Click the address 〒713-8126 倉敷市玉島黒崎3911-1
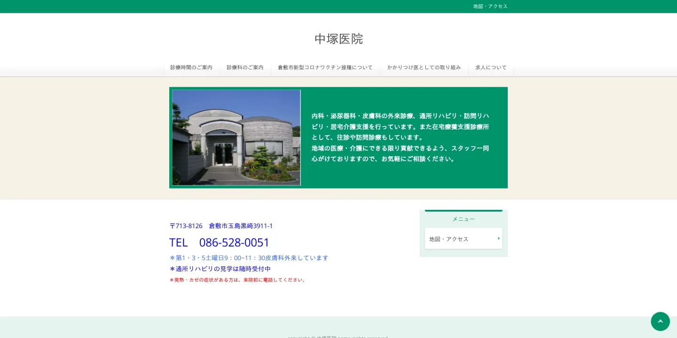Image resolution: width=677 pixels, height=338 pixels. click(221, 226)
